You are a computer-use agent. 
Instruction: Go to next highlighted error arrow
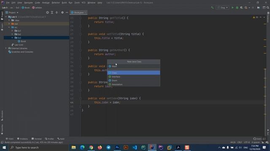[264, 17]
